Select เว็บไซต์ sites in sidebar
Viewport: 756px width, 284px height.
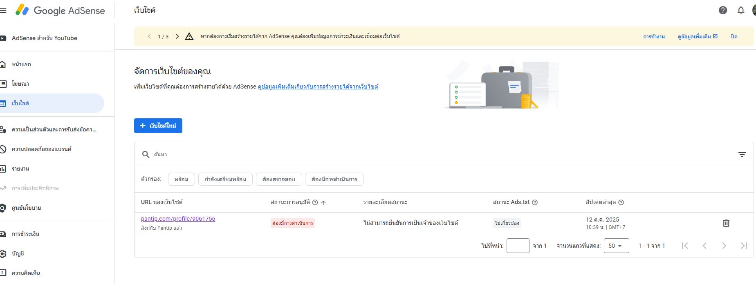pyautogui.click(x=51, y=103)
